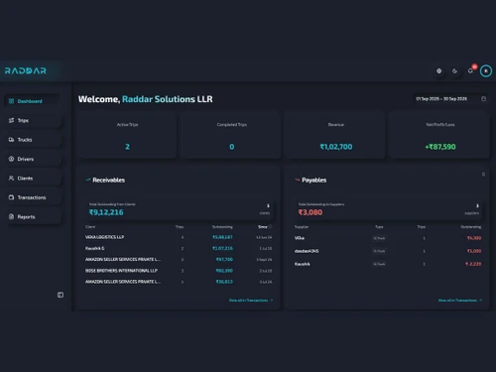Select the dasdas4345 supplier row
496x372 pixels.
coord(388,251)
